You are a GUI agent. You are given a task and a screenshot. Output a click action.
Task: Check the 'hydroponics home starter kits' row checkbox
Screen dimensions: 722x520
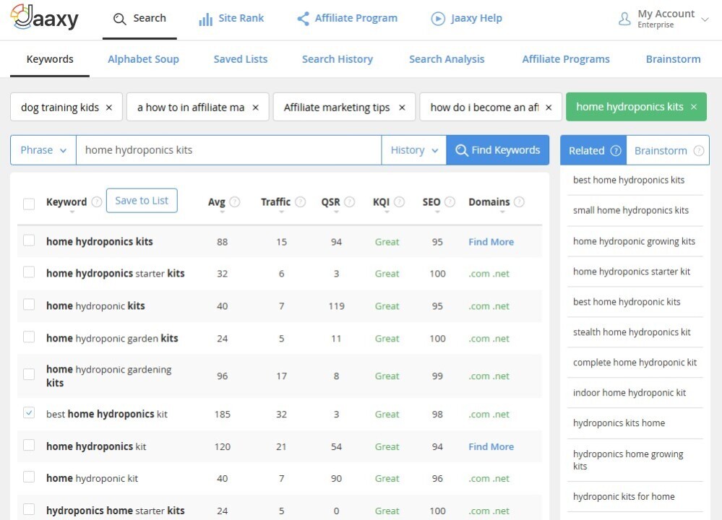(x=29, y=509)
